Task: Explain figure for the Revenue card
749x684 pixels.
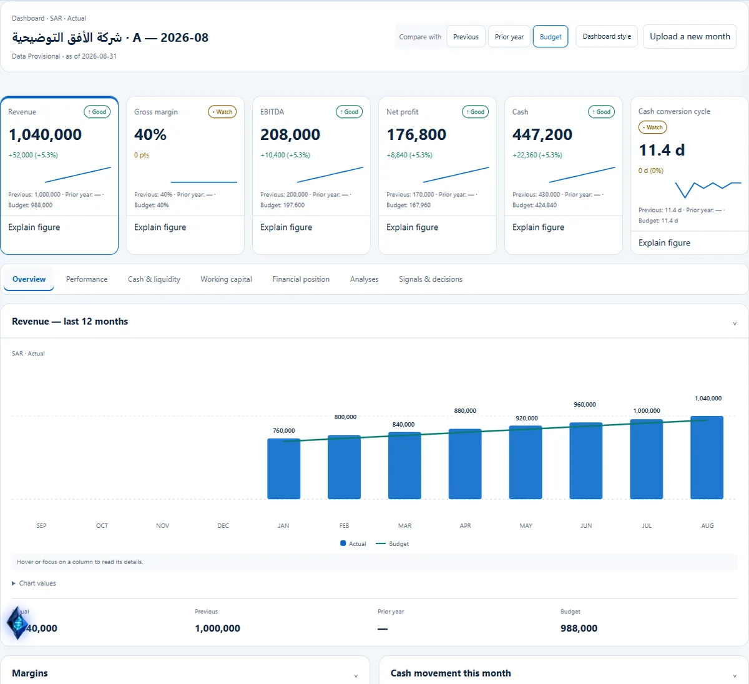Action: tap(34, 227)
